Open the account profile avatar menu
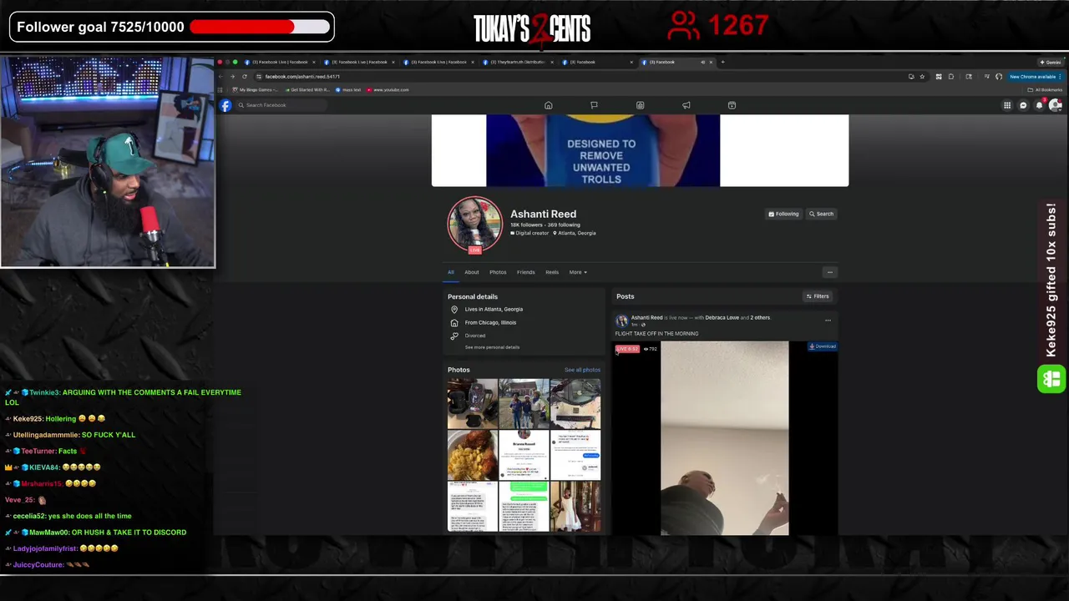Viewport: 1069px width, 601px height. [x=1055, y=105]
